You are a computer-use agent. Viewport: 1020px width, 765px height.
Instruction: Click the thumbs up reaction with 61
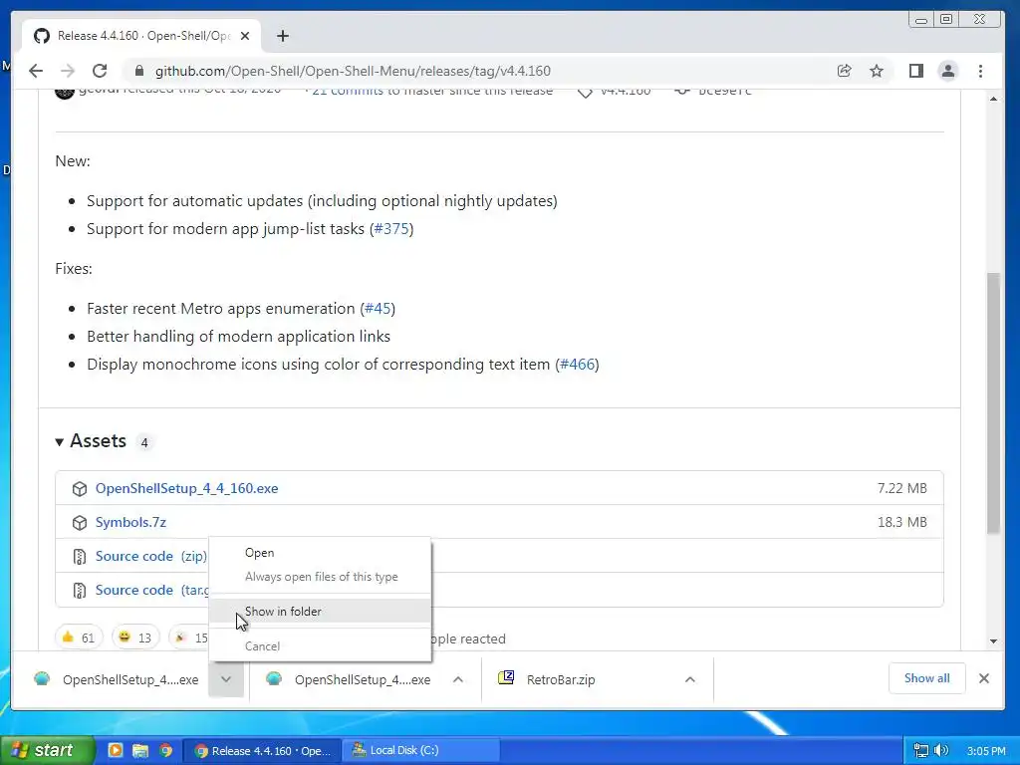tap(78, 637)
